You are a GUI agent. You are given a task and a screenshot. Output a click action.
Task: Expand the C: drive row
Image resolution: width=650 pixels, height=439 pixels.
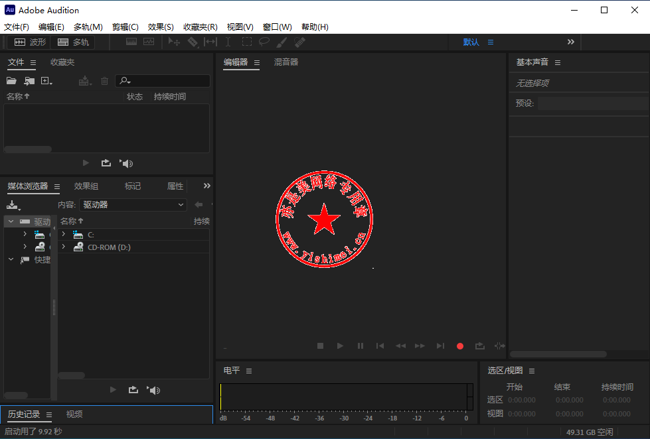point(64,234)
